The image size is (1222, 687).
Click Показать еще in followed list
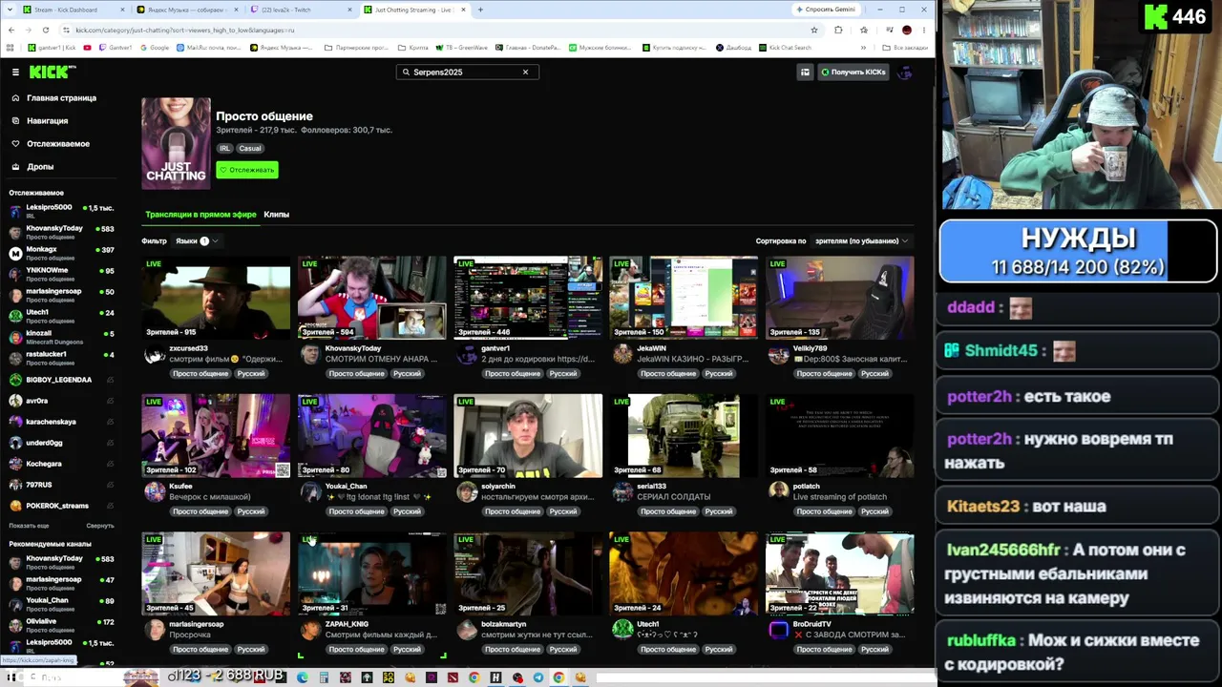[x=29, y=526]
